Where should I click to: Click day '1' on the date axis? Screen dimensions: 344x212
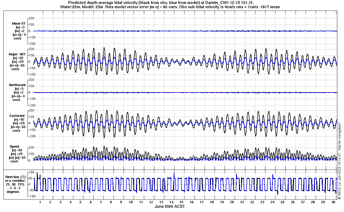point(40,202)
